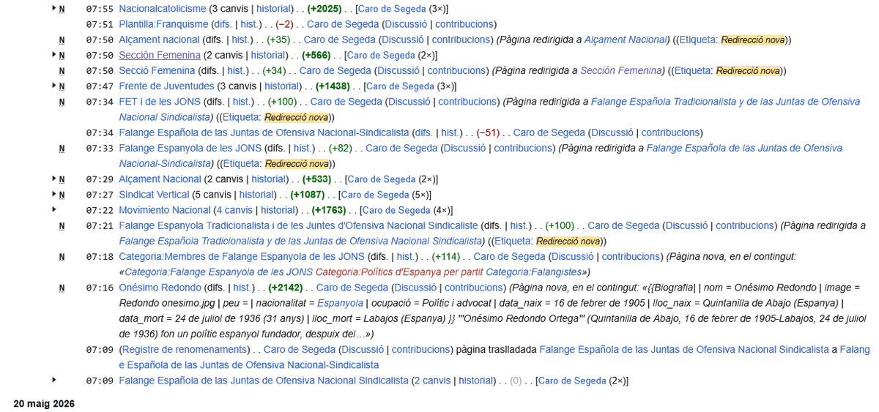Open Discussió link on Registre de renomenaments row
This screenshot has height=412, width=879.
pyautogui.click(x=362, y=349)
